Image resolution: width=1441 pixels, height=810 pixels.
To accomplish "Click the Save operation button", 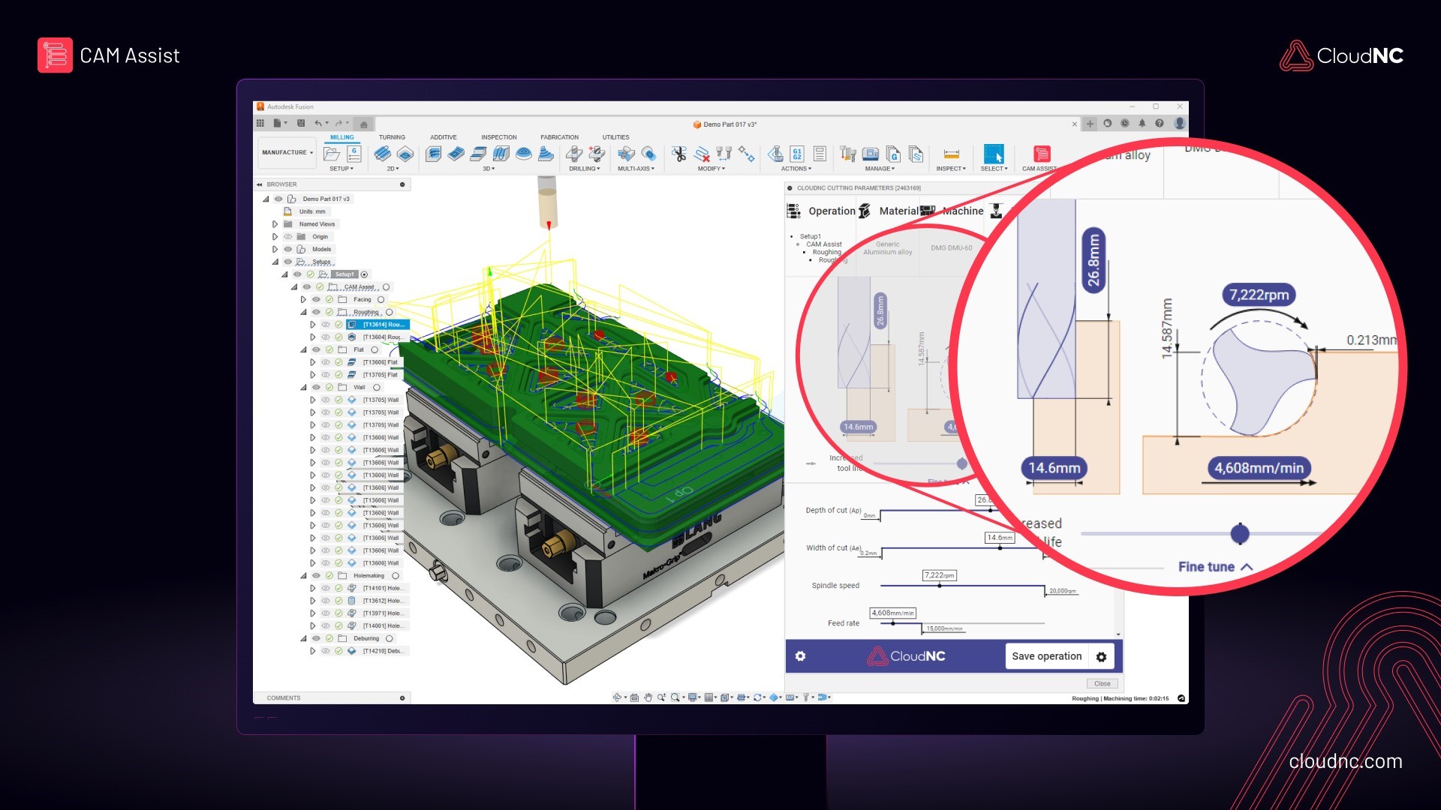I will 1046,656.
